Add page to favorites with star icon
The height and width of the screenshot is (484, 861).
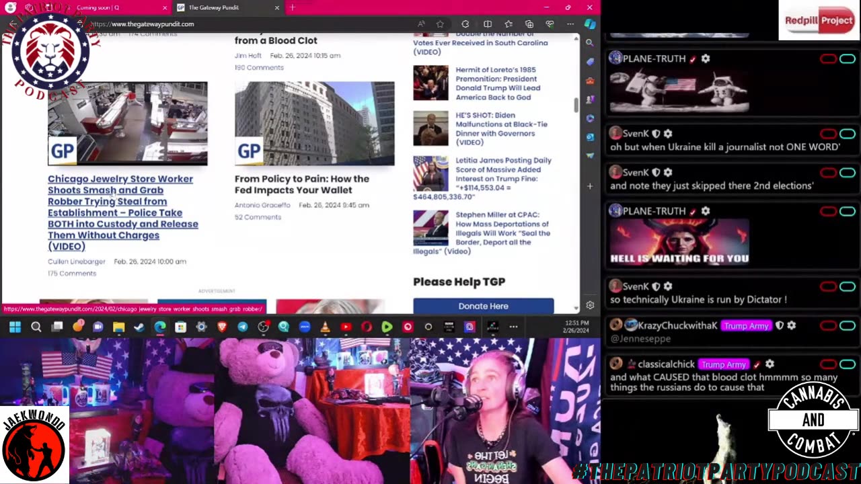pyautogui.click(x=440, y=24)
